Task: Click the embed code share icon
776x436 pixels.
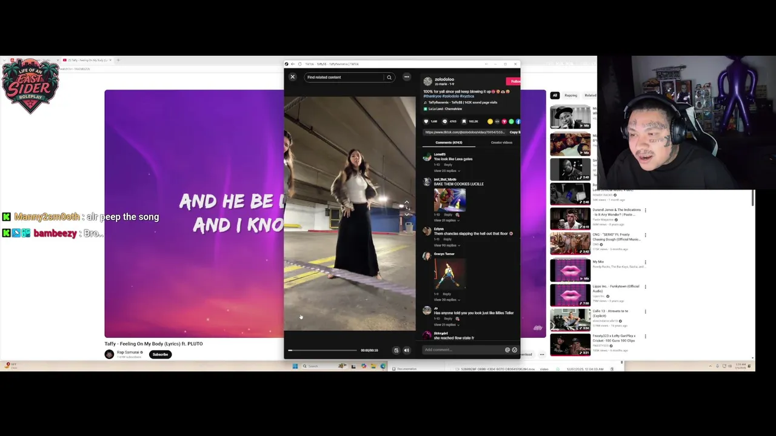Action: coord(497,121)
